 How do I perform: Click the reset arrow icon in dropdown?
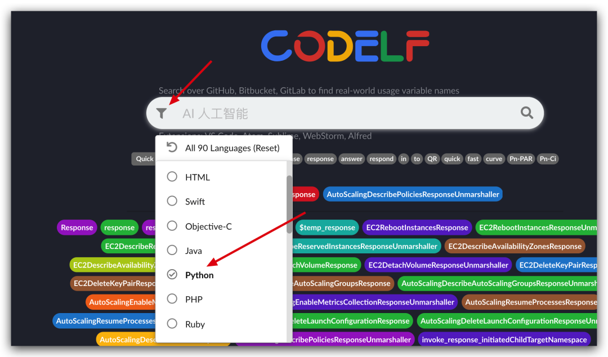[x=172, y=148]
